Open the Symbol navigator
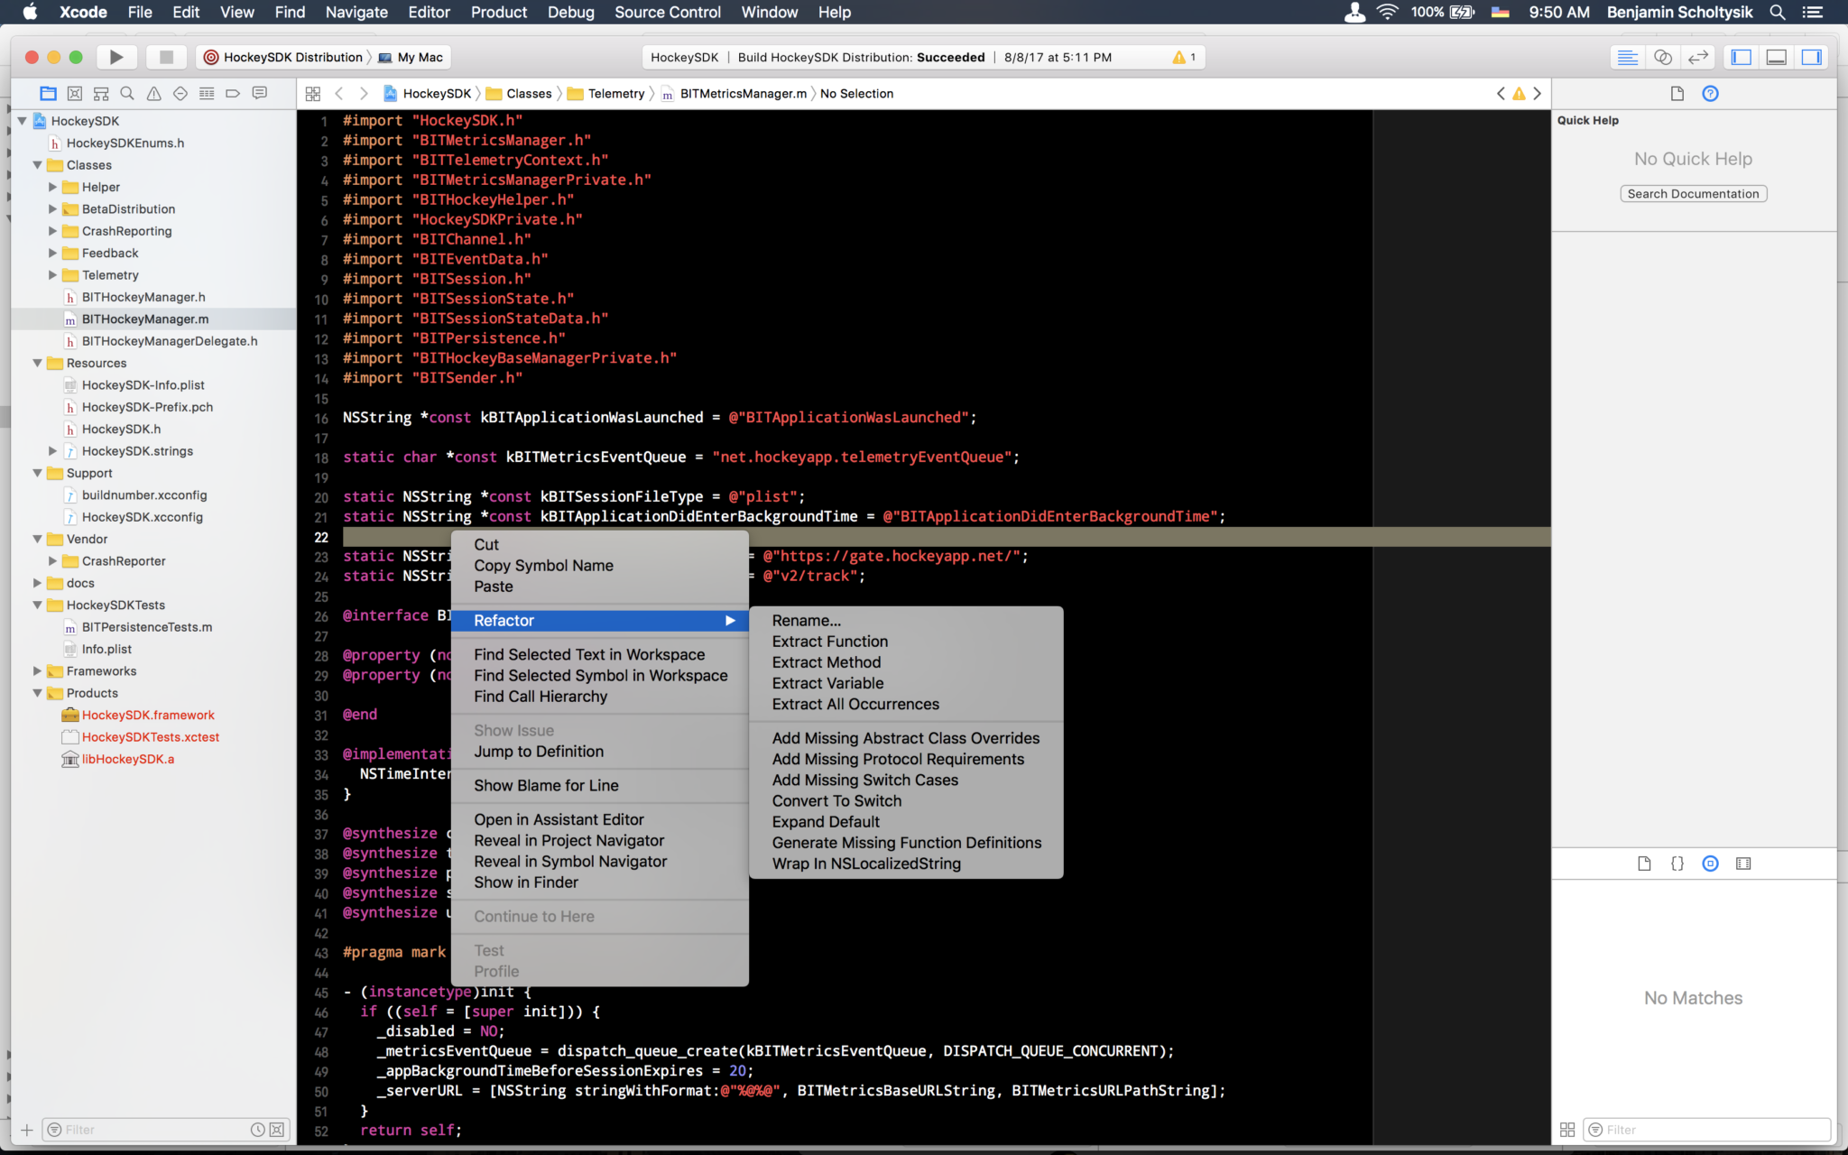This screenshot has height=1155, width=1848. pyautogui.click(x=101, y=93)
